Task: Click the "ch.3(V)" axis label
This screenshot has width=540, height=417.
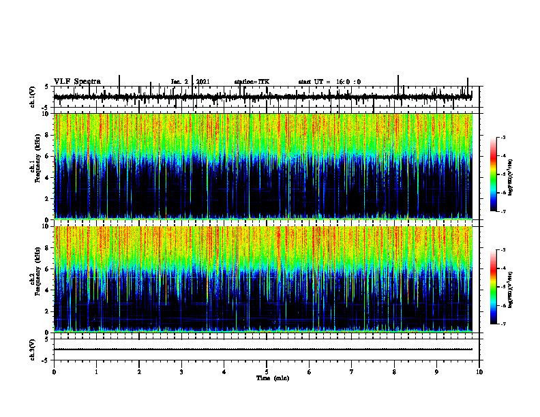Action: (x=33, y=350)
